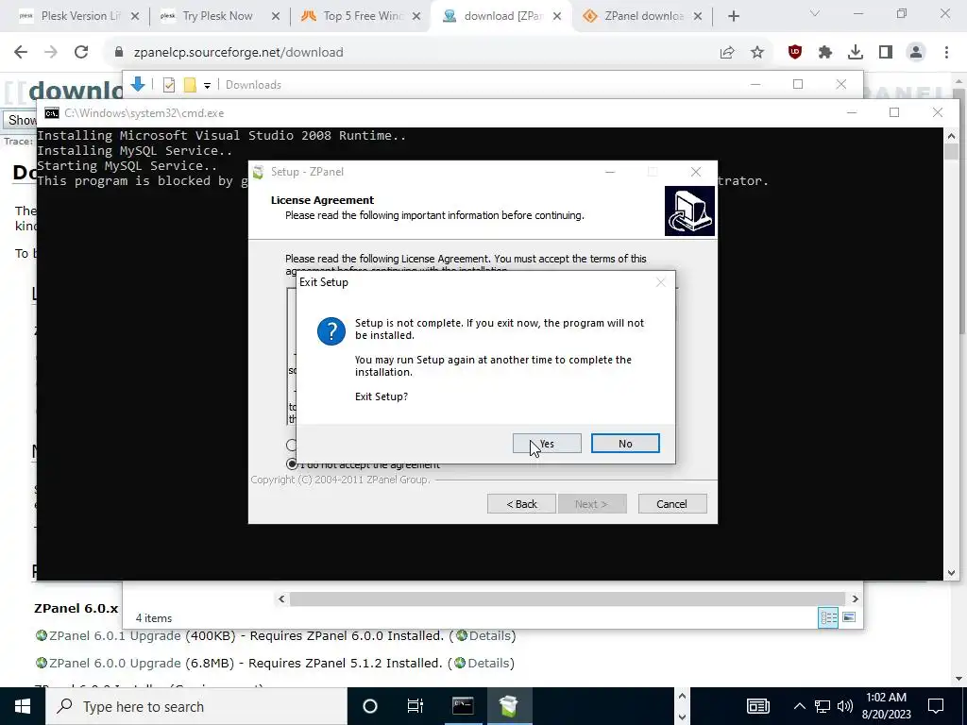Open Details link for 6.0.0 Upgrade
Image resolution: width=967 pixels, height=725 pixels.
[x=489, y=664]
